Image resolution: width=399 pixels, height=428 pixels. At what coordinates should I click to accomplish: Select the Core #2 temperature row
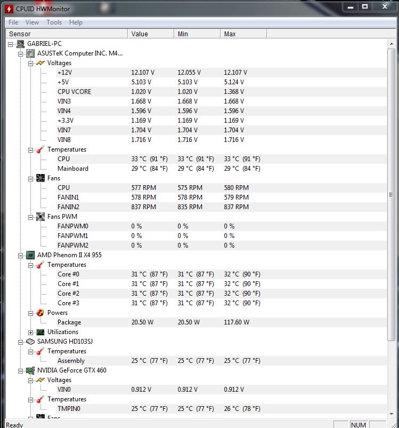221,294
